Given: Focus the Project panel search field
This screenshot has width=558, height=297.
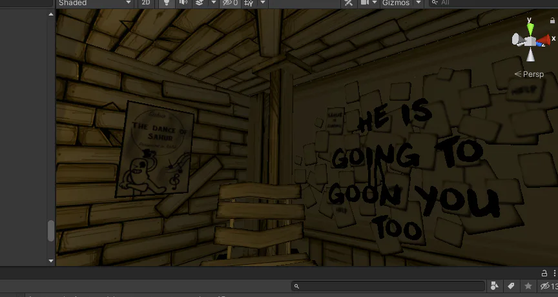Looking at the screenshot, I should coord(388,286).
